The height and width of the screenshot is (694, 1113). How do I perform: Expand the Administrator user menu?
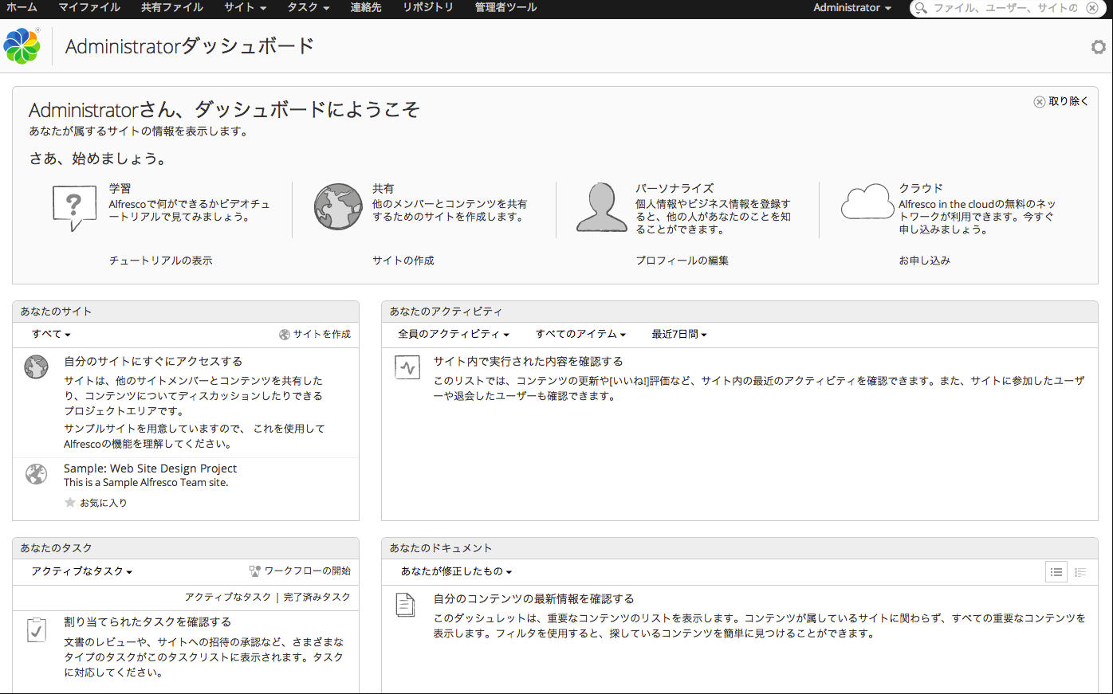point(851,8)
